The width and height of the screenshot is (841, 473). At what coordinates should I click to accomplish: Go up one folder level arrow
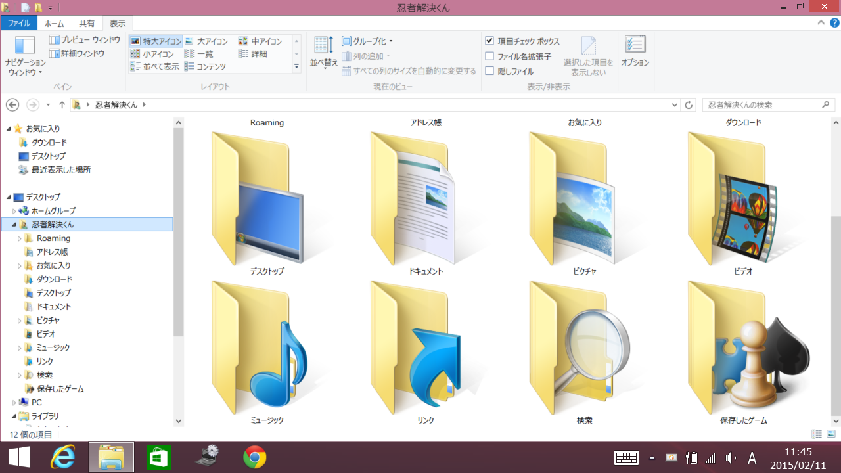pos(62,105)
